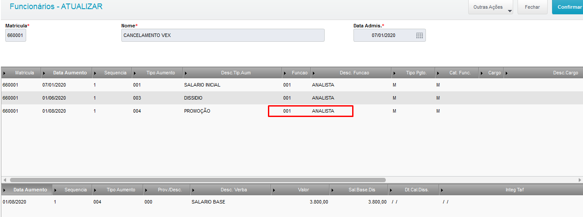This screenshot has width=583, height=217.
Task: Click the Desc.Cargo column header
Action: click(x=543, y=73)
